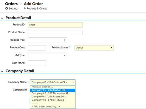
Task: Click the Product Cost input field
Action: (x=37, y=48)
